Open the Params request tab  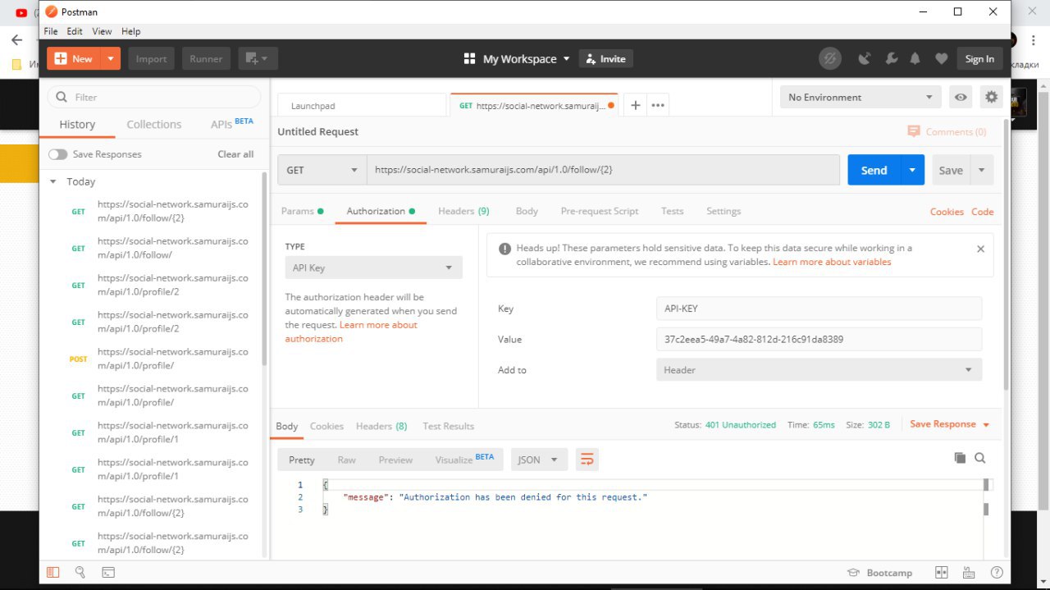(302, 211)
